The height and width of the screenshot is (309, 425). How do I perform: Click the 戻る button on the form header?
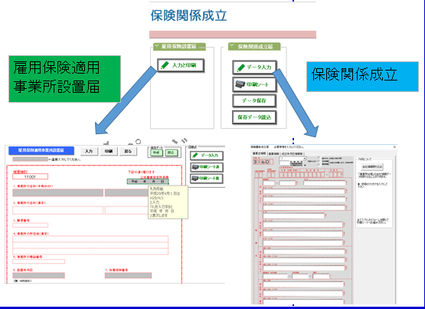[128, 151]
